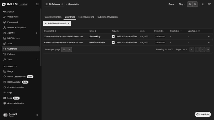Open actions menu for harmful-content row
214x120 pixels.
(x=209, y=43)
